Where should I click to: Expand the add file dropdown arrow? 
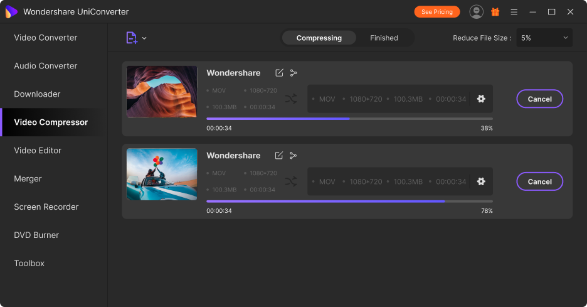(x=144, y=38)
